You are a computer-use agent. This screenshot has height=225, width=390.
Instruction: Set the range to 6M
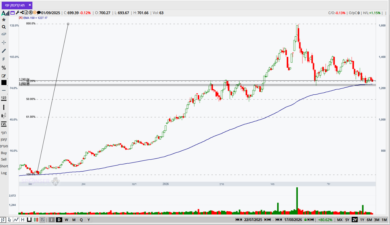[x=369, y=220]
